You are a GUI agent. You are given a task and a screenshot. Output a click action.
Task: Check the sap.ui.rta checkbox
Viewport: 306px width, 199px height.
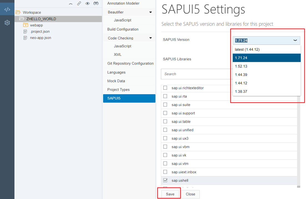tap(165, 96)
